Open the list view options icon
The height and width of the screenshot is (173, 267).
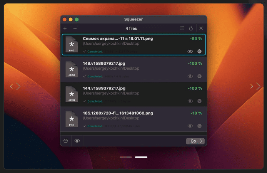coord(182,28)
